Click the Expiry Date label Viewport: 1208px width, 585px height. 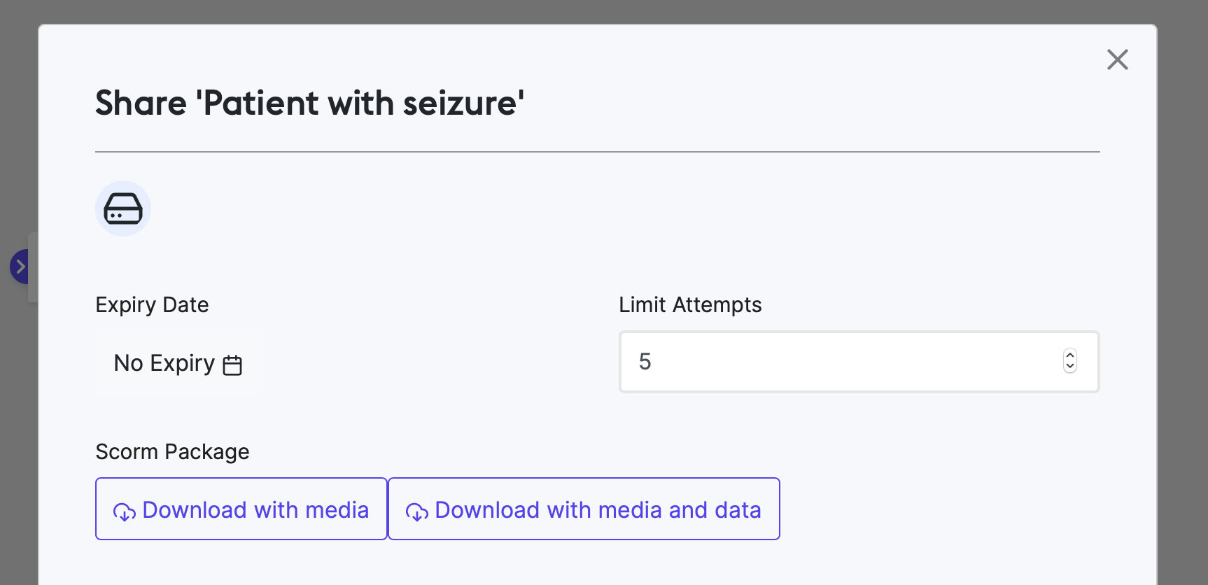click(x=152, y=305)
